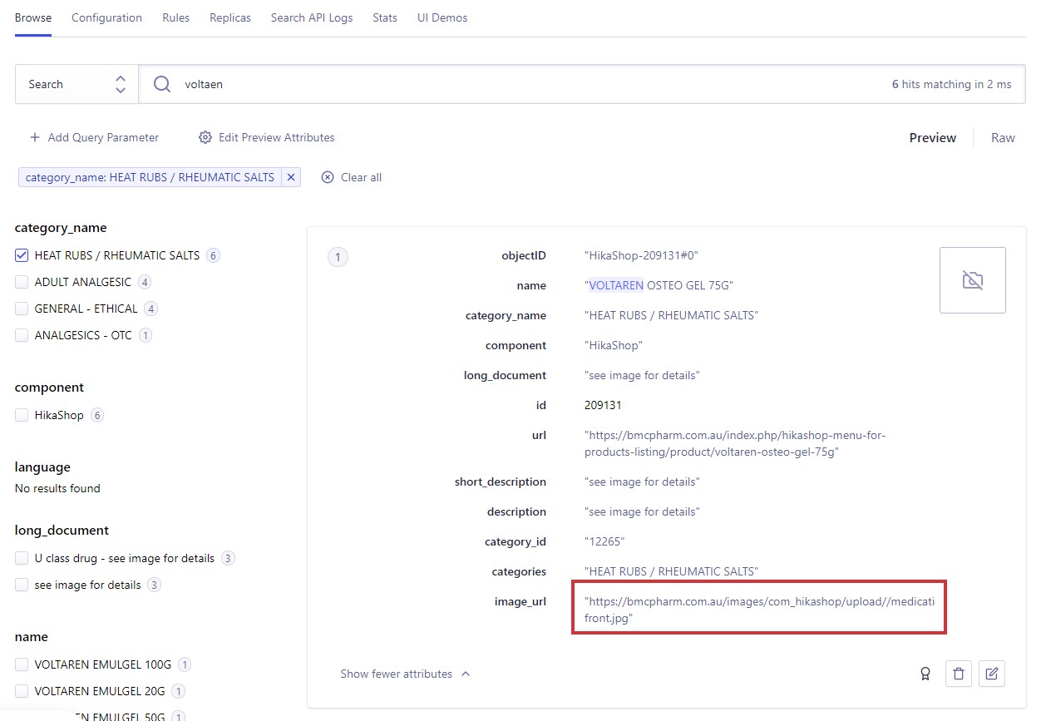Click the plus icon for Add Query Parameter
This screenshot has height=721, width=1051.
(35, 137)
